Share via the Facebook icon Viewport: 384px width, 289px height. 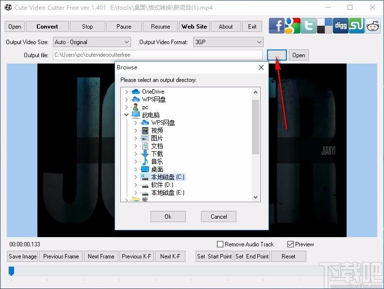[277, 26]
